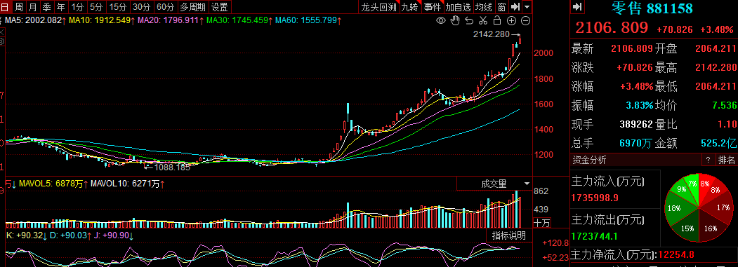Image resolution: width=738 pixels, height=267 pixels.
Task: Click the undo arrow icon
Action: pyautogui.click(x=469, y=20)
